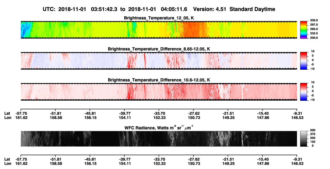
Task: Click longitude 156.15 on the bottom axis
Action: coord(90,163)
